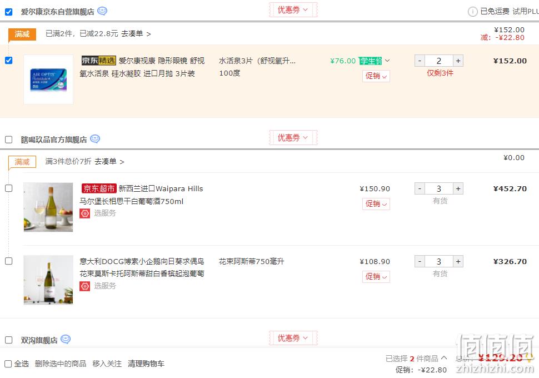Click the Air Optix contact lens thumbnail
The height and width of the screenshot is (378, 539).
tap(48, 79)
